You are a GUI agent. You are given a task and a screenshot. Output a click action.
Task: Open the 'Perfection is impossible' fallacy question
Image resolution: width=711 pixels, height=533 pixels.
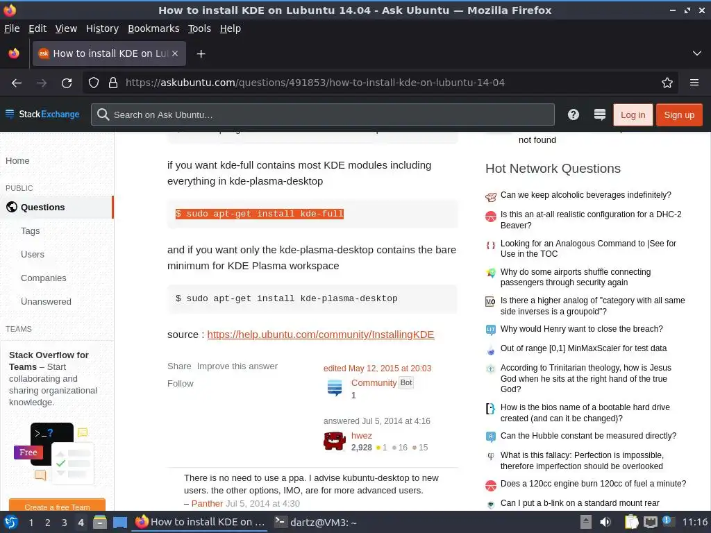pyautogui.click(x=582, y=461)
